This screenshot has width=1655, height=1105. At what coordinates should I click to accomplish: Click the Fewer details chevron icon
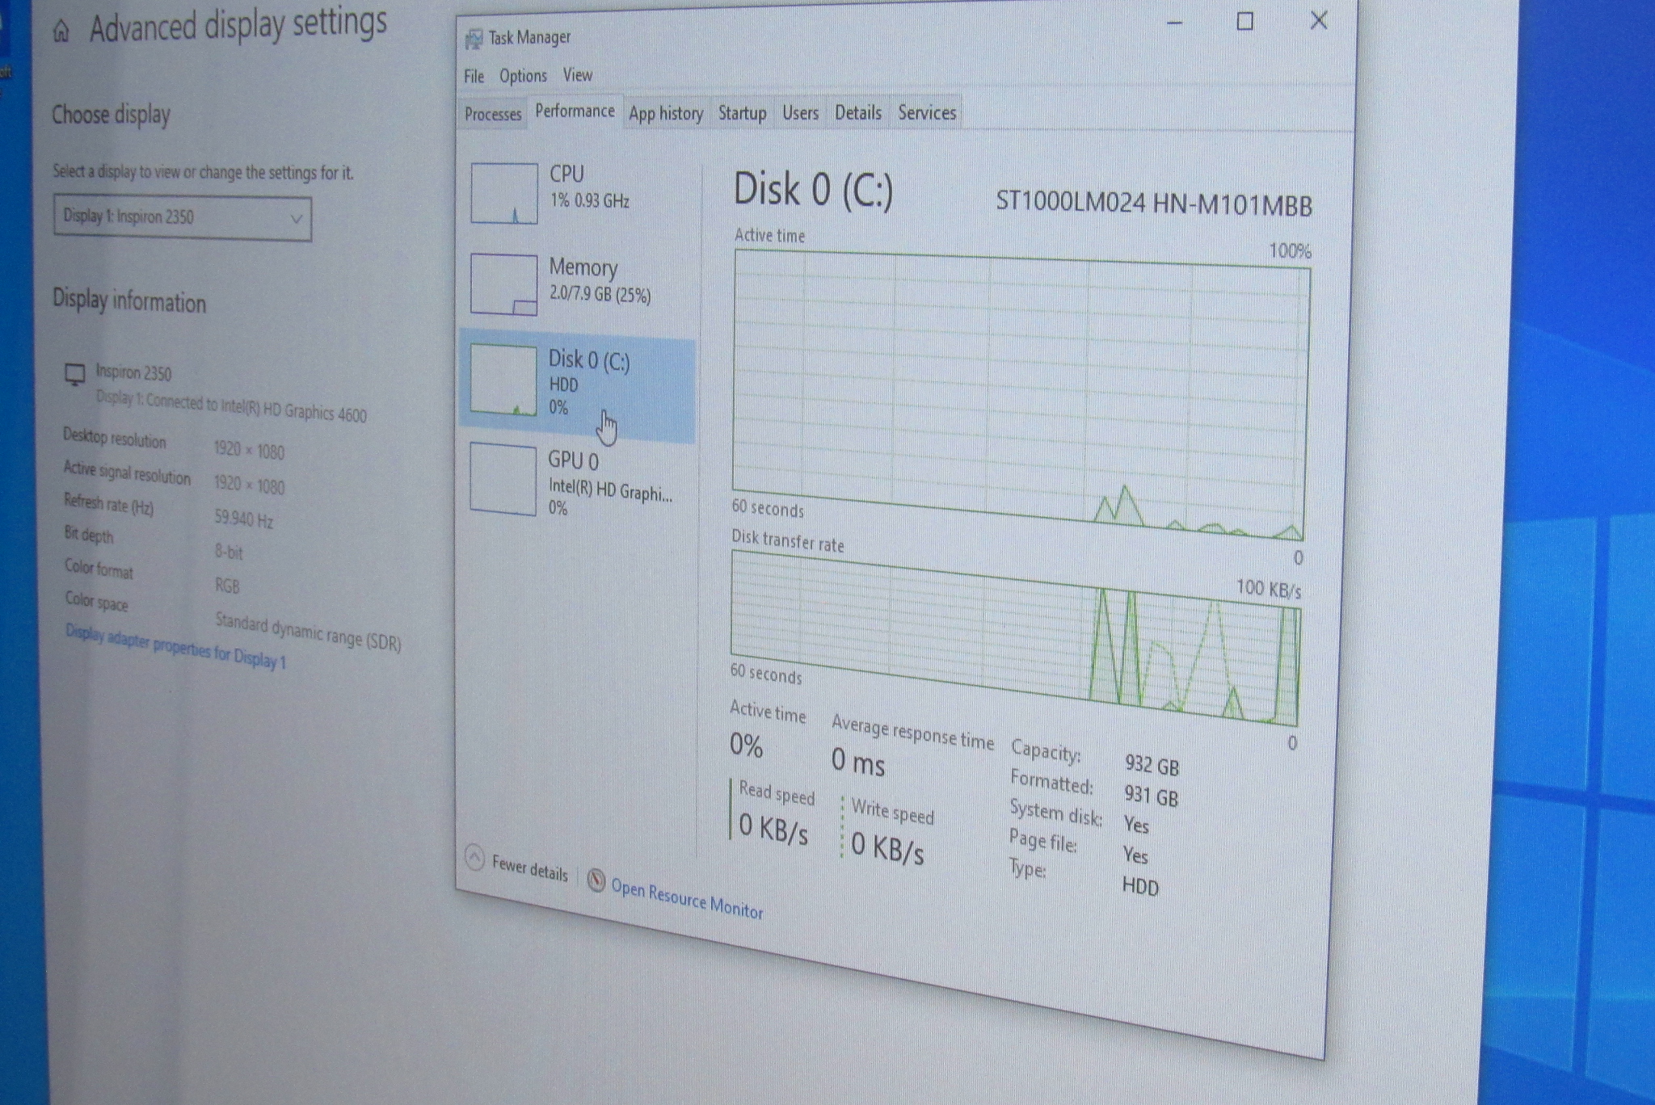(x=475, y=856)
